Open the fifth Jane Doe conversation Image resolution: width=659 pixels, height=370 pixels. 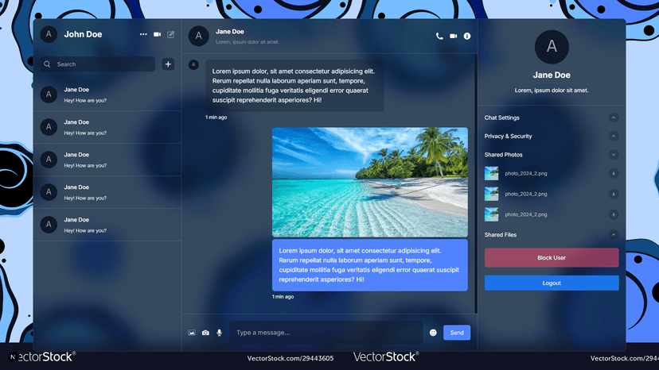tap(107, 225)
